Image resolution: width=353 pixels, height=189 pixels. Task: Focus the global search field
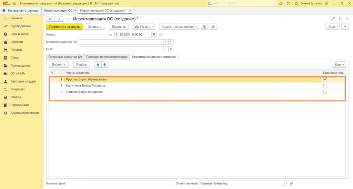coord(242,3)
